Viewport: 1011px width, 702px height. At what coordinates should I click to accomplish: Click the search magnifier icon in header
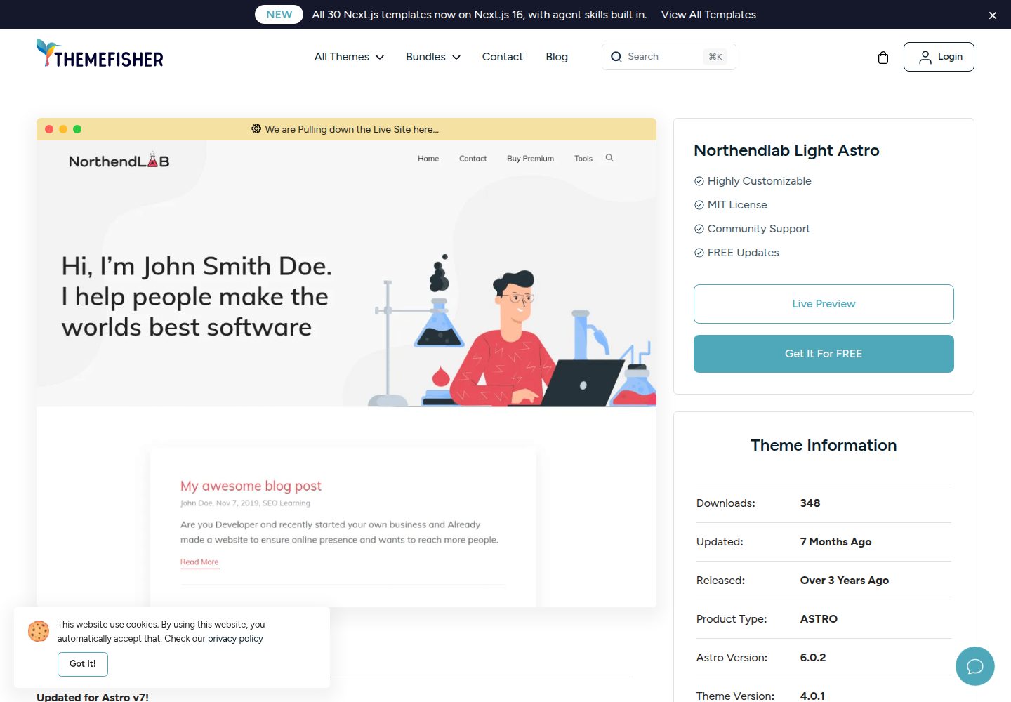coord(616,57)
